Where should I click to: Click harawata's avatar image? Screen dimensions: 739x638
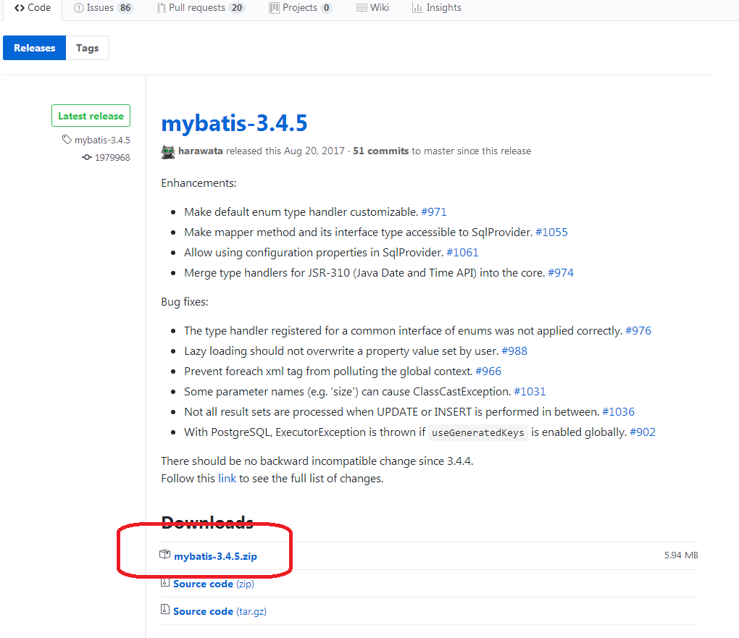click(x=168, y=152)
